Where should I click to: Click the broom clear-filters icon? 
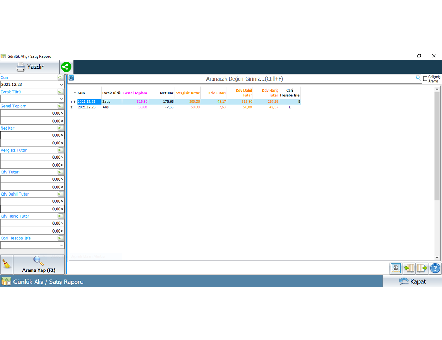pyautogui.click(x=7, y=265)
